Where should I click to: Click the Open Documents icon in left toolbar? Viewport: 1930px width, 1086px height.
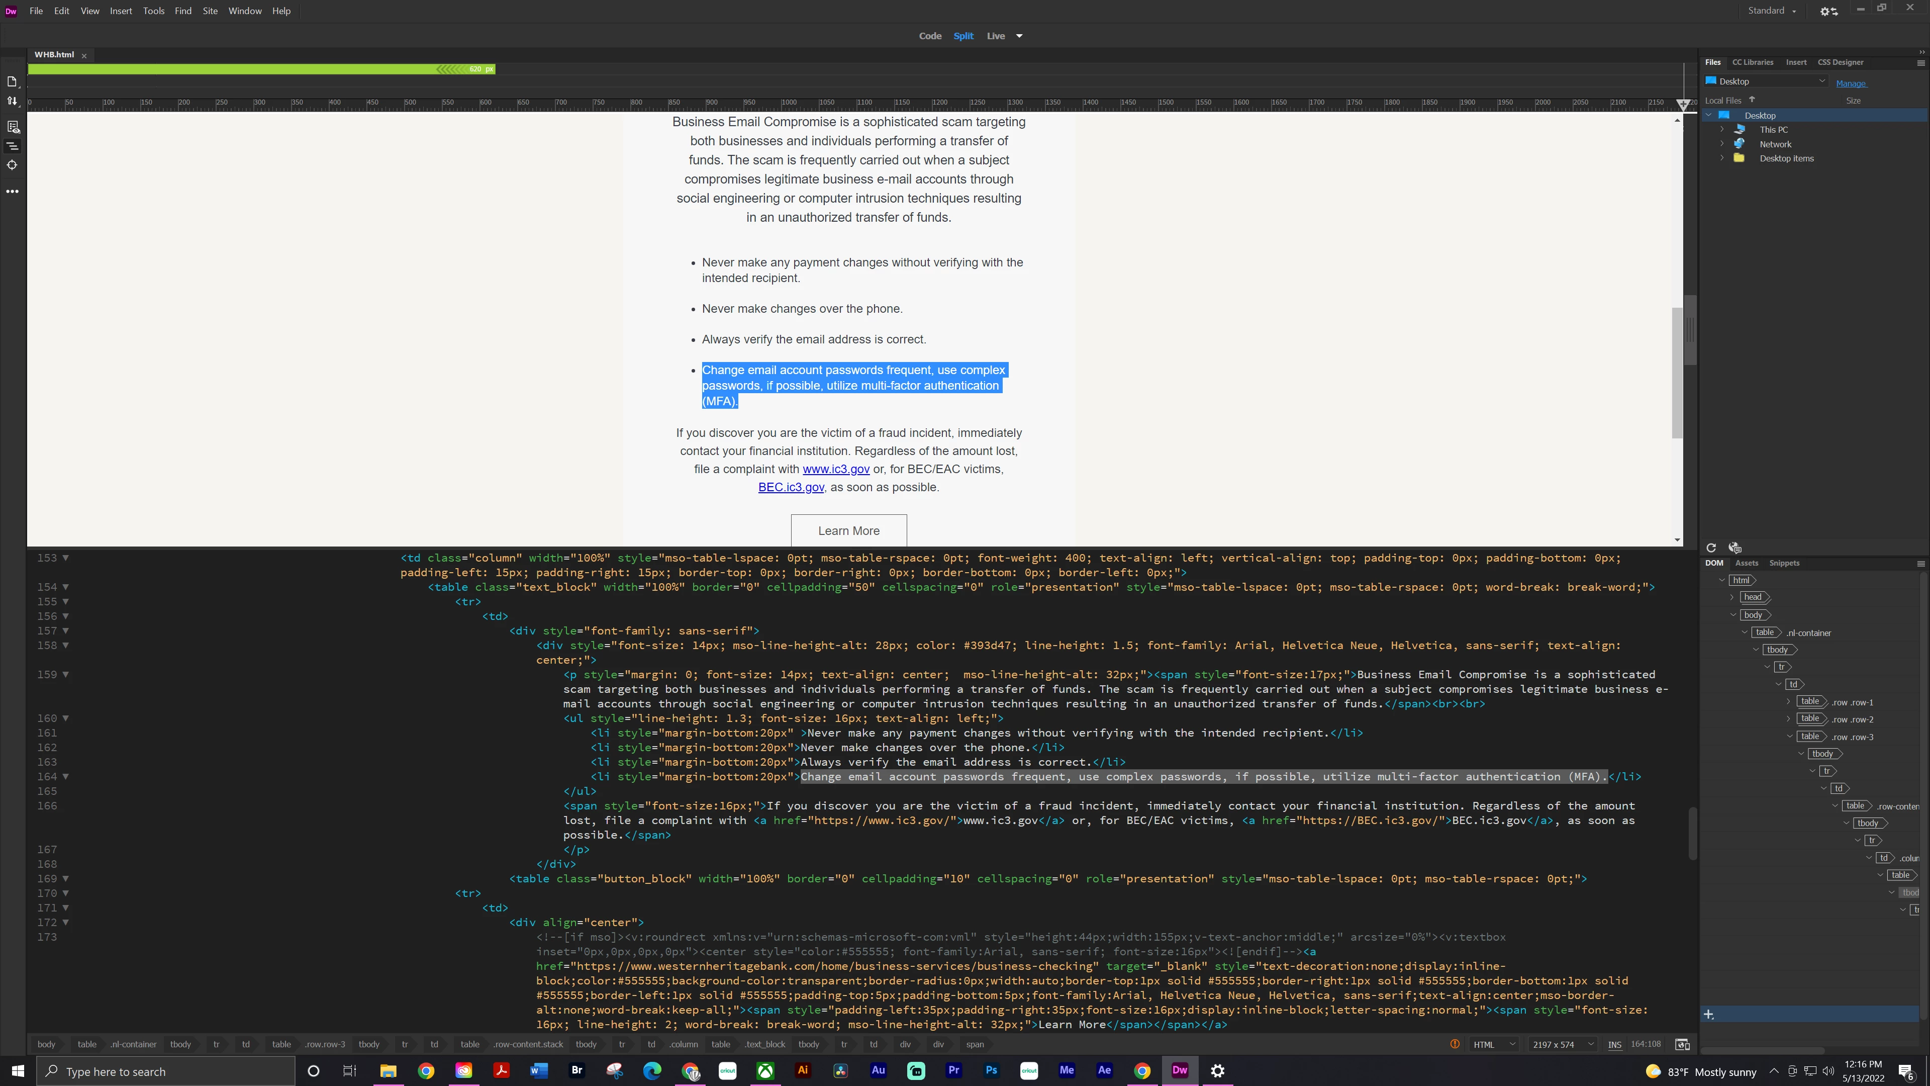click(12, 81)
